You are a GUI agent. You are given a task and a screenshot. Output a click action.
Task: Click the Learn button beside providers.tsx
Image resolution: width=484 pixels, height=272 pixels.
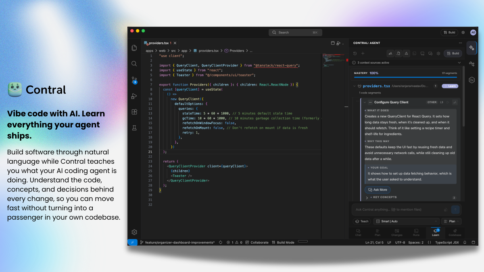(x=450, y=86)
